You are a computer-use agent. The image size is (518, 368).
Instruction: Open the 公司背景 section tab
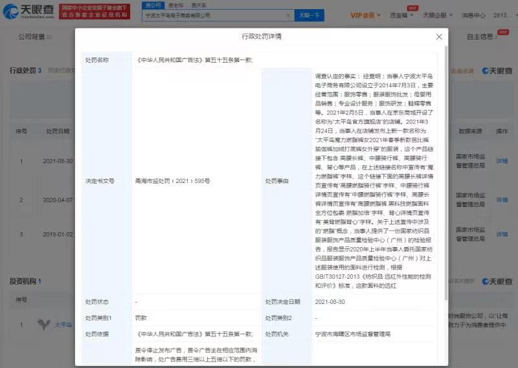coord(30,37)
